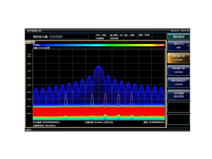
Task: Select the 映射最小值 softkey
Action: (178, 70)
